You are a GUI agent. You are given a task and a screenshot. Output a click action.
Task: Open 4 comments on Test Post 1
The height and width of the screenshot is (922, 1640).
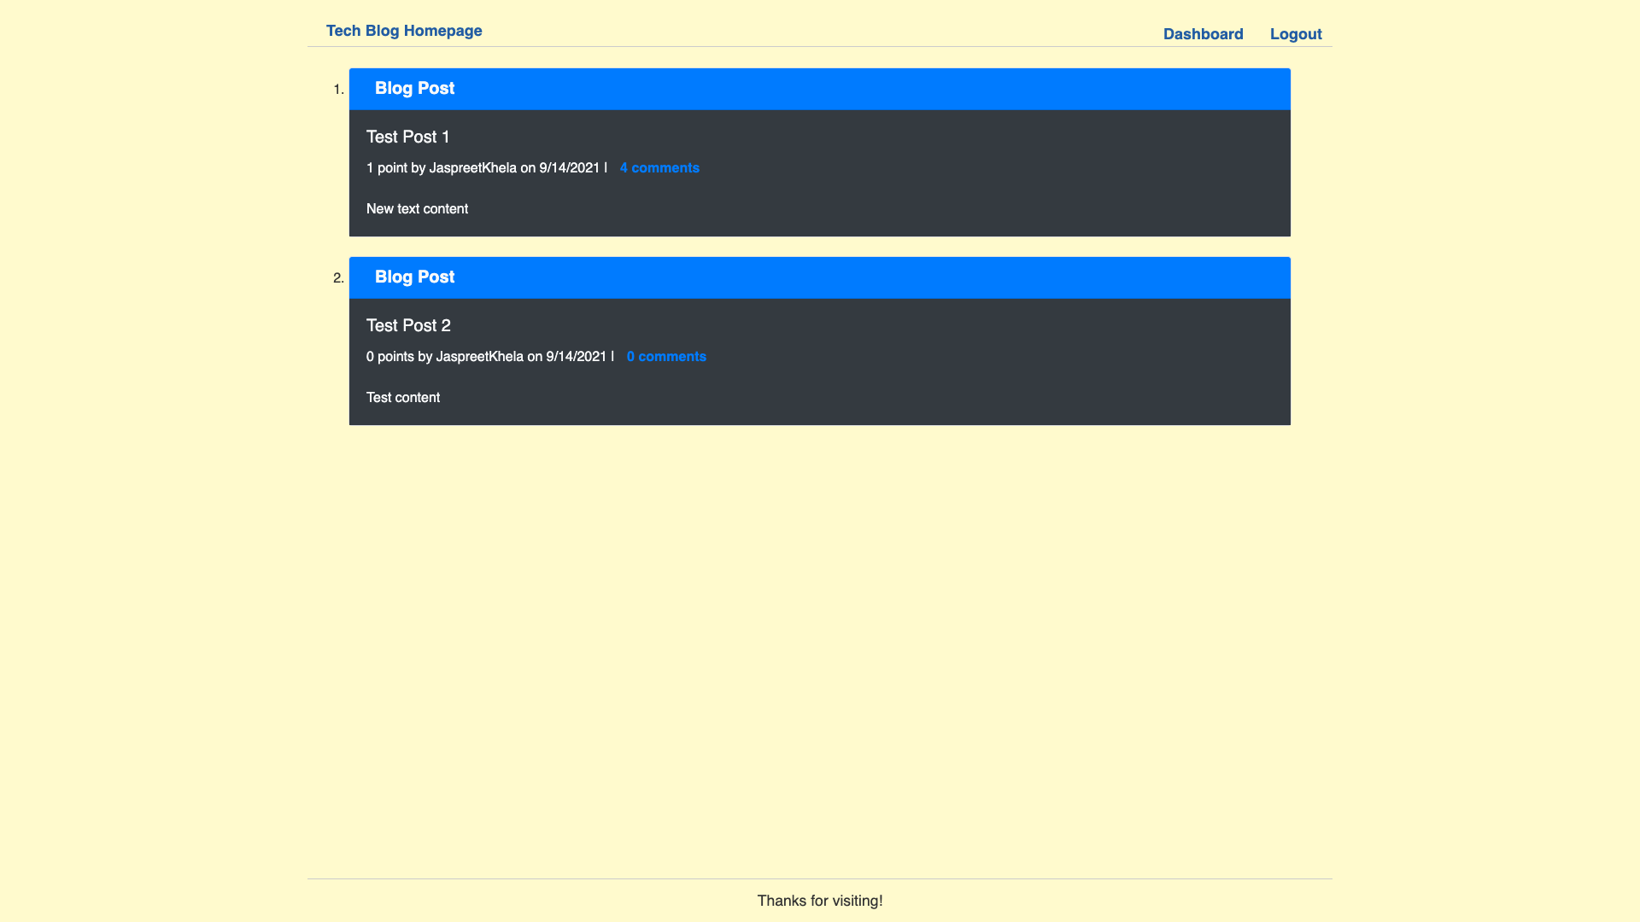[x=659, y=168]
